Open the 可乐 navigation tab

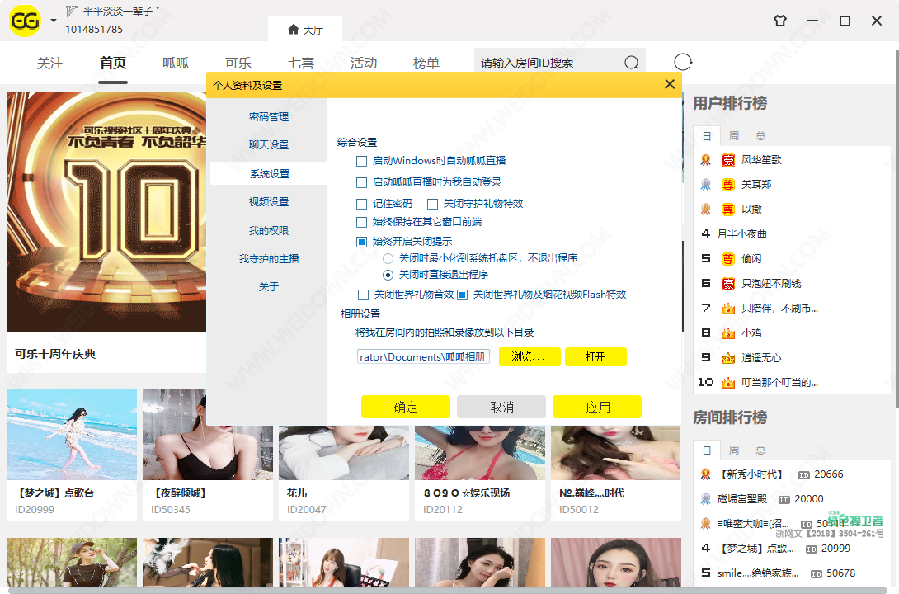pyautogui.click(x=238, y=63)
